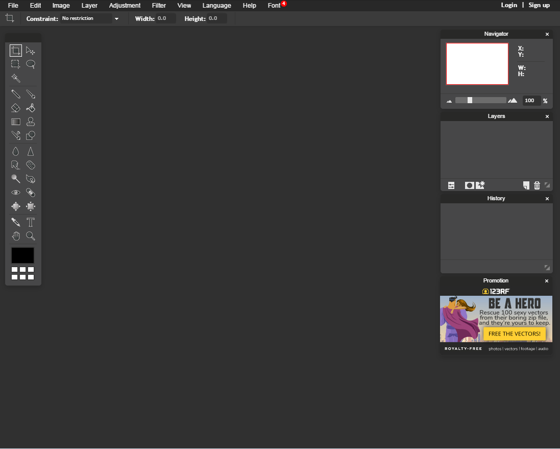560x449 pixels.
Task: Toggle layer settings in Layers panel
Action: tap(451, 185)
